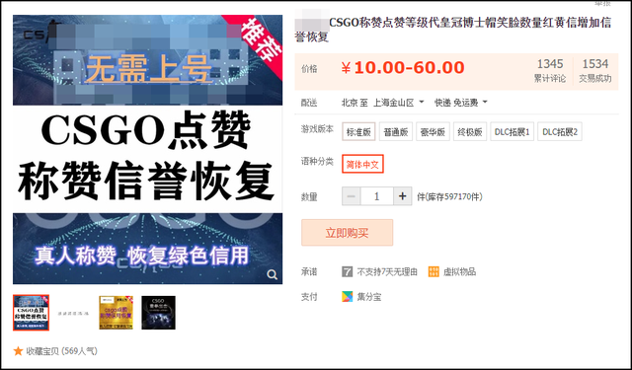
Task: Select the yellow csgo thumbnail
Action: [x=117, y=313]
